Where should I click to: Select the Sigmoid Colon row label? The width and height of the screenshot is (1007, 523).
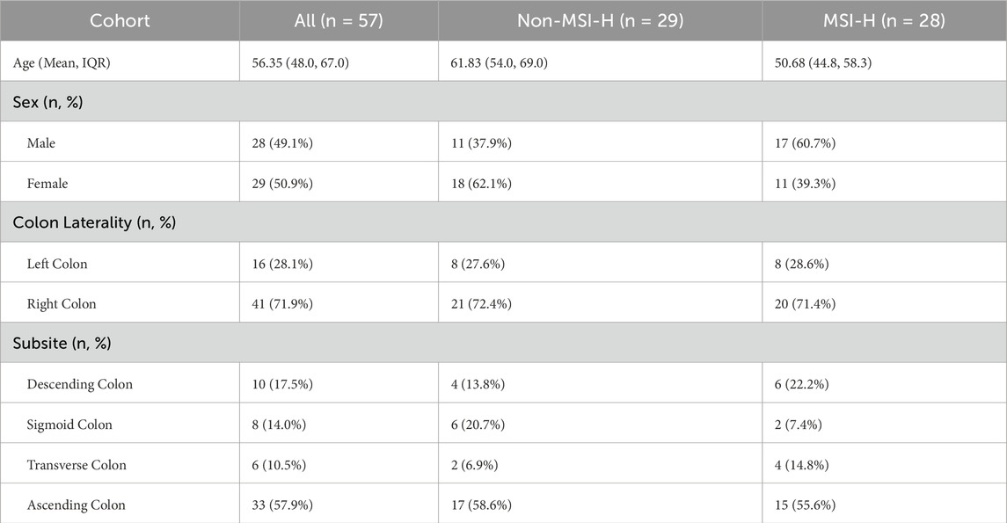(x=69, y=425)
